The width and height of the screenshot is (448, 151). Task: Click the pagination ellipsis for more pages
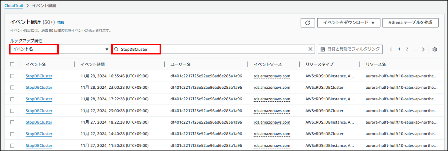415,49
